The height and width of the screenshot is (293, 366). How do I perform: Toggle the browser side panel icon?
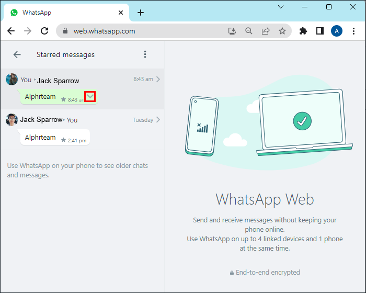pyautogui.click(x=320, y=31)
